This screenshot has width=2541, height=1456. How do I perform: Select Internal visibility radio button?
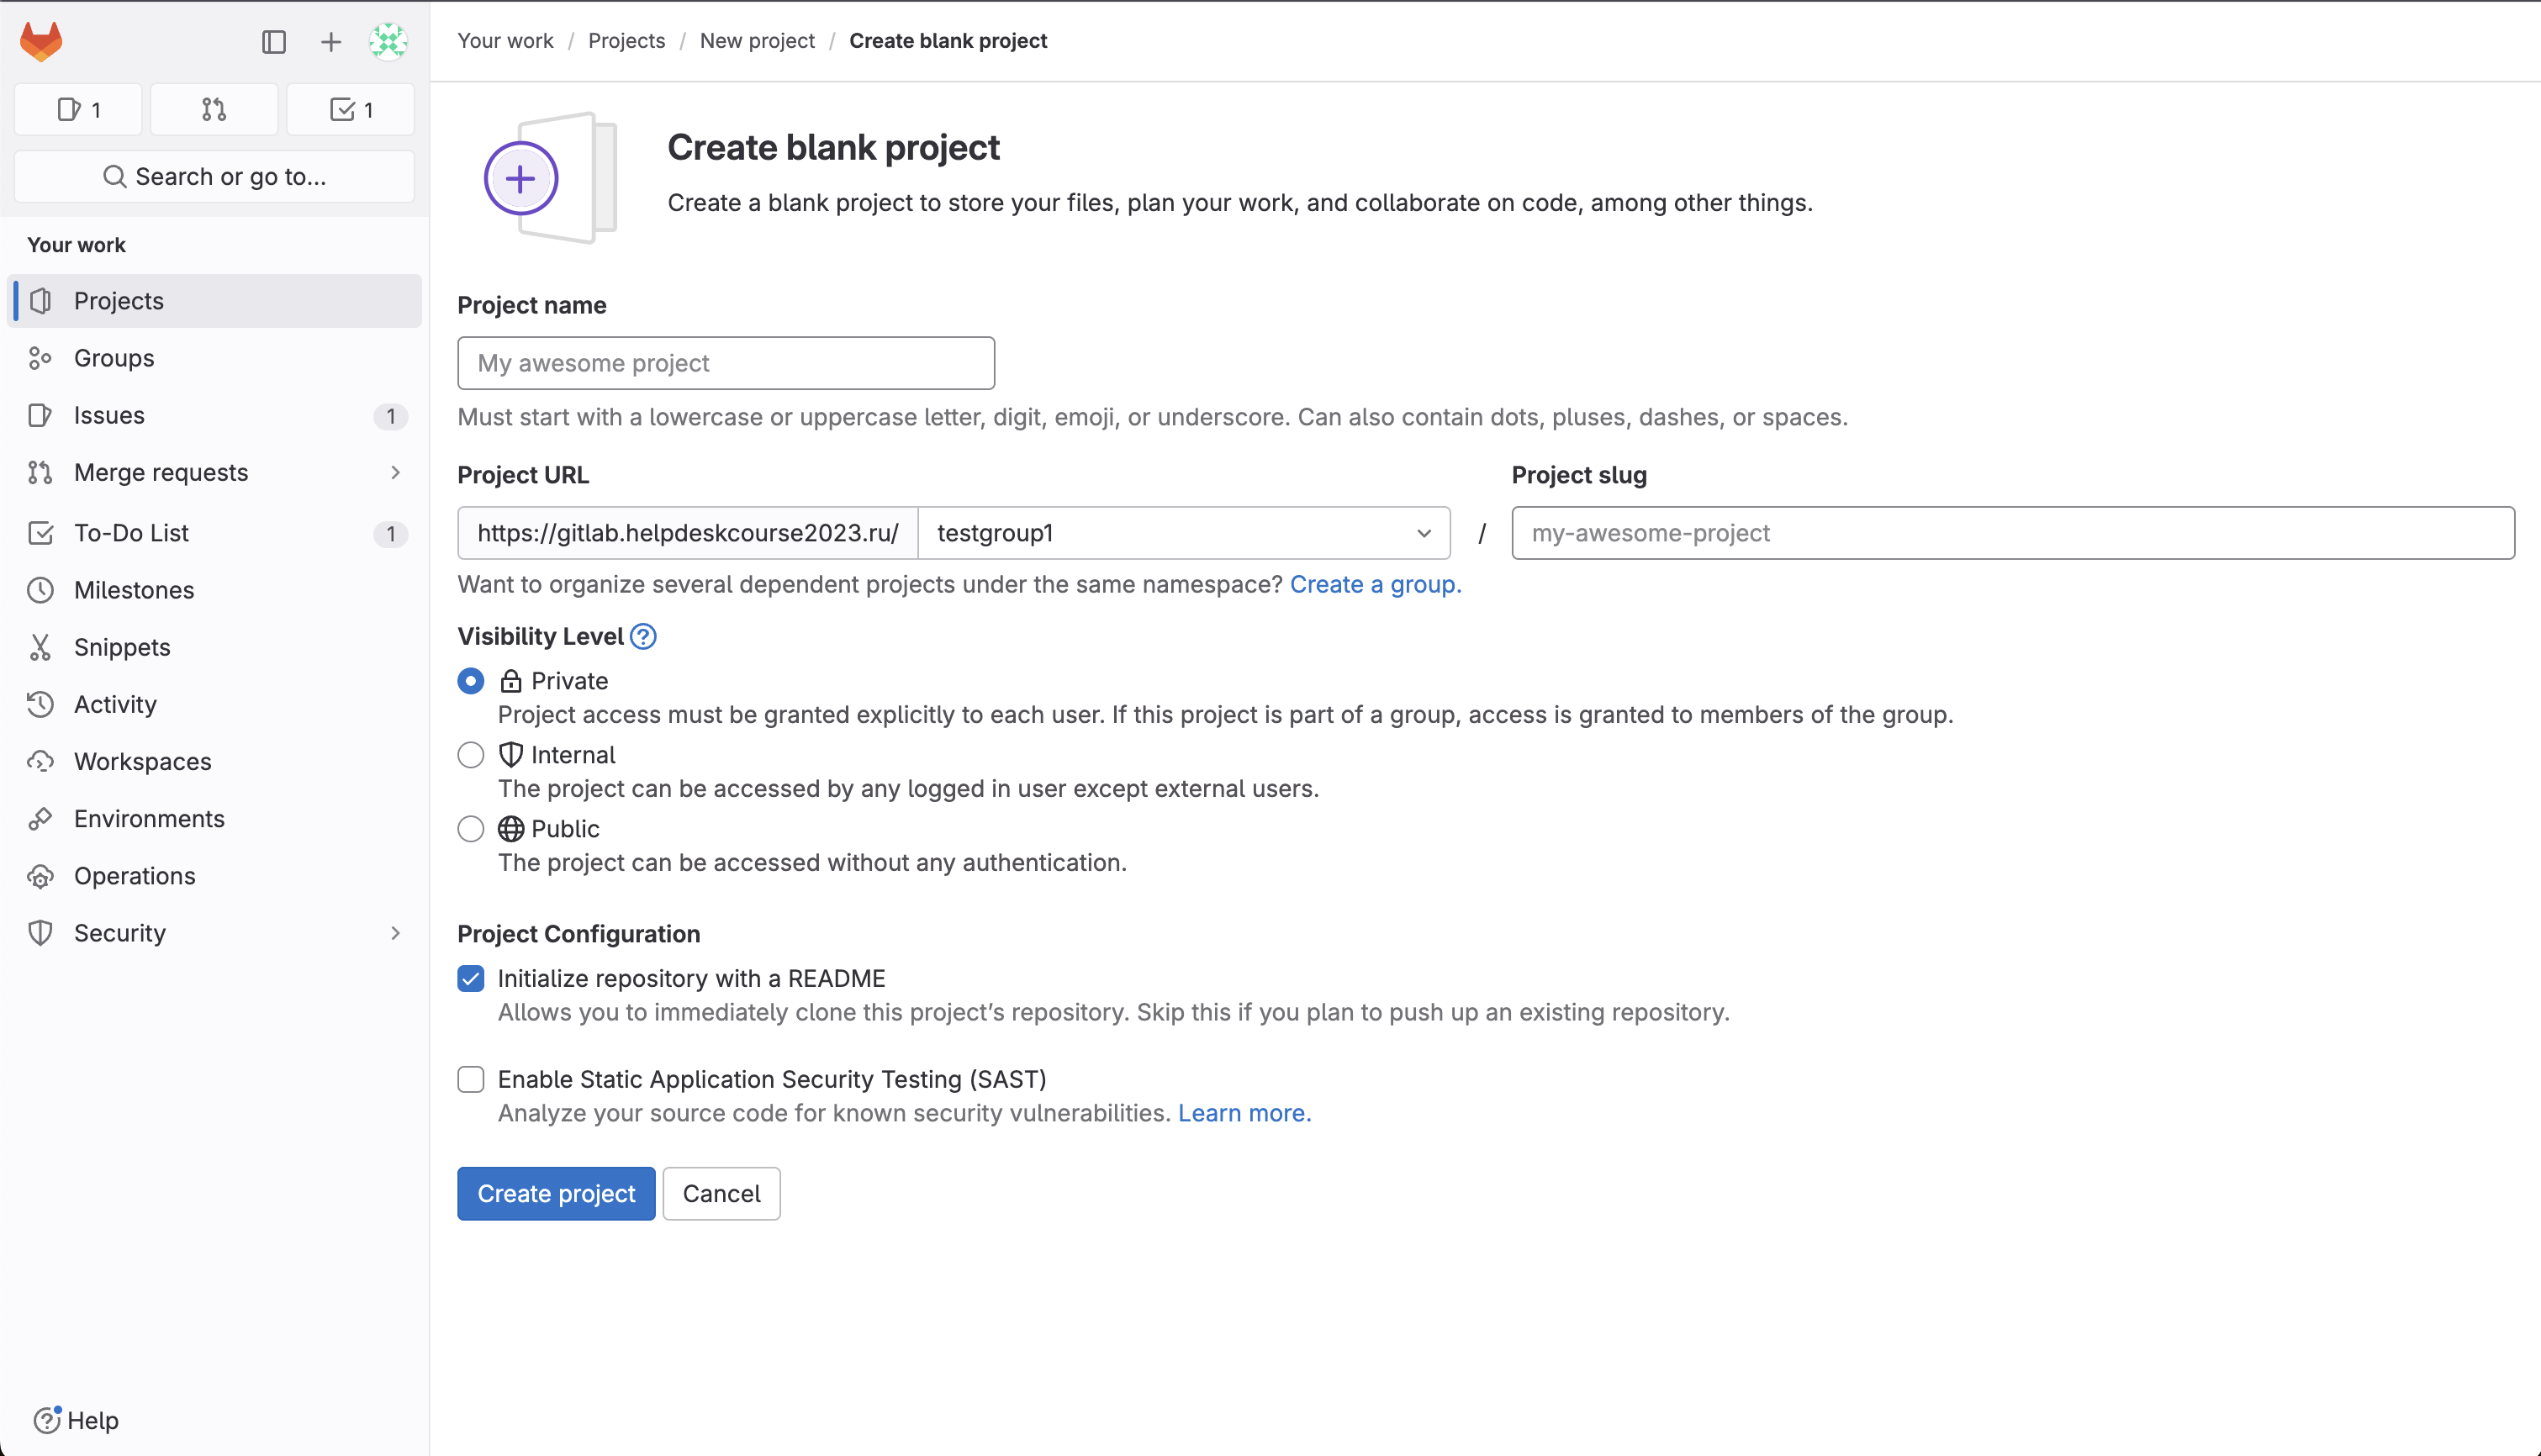point(469,754)
